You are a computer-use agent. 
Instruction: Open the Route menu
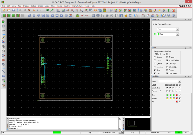coord(60,6)
